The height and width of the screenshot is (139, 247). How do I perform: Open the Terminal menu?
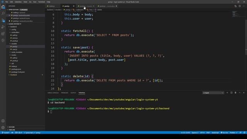coord(41,2)
